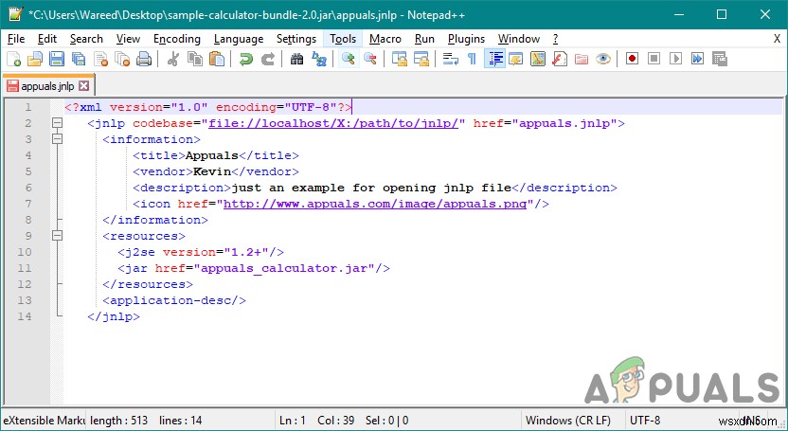Open the File menu
Viewport: 788px width, 431px height.
16,39
